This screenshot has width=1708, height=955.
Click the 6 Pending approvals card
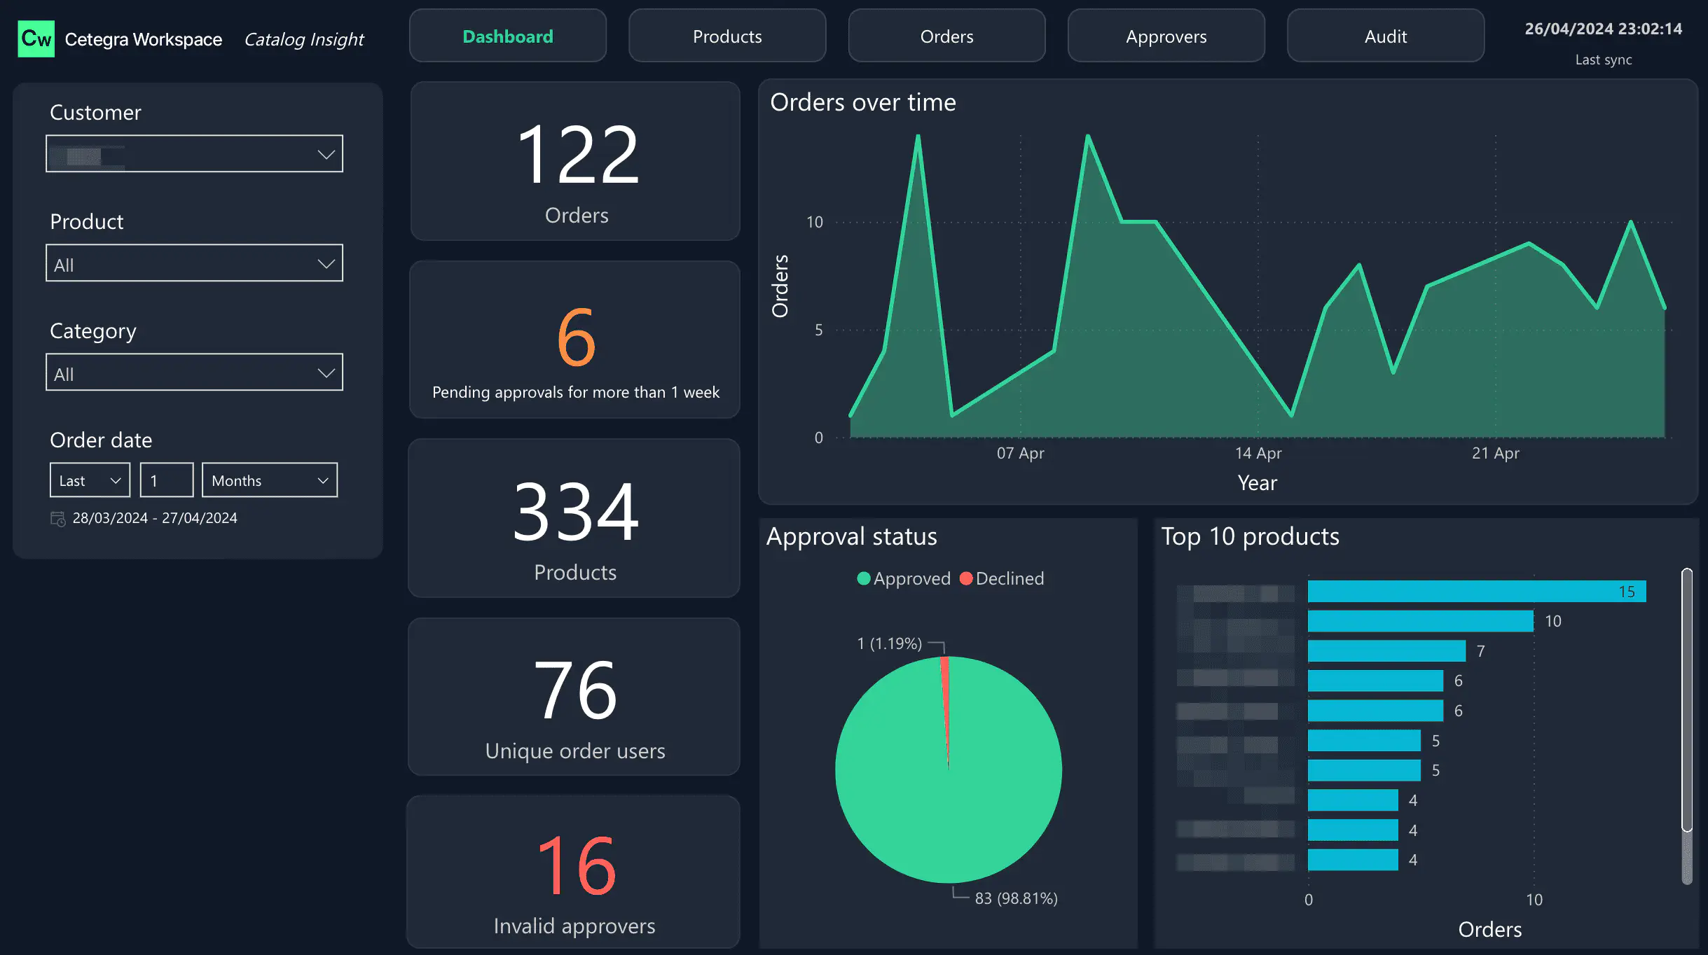[x=575, y=340]
